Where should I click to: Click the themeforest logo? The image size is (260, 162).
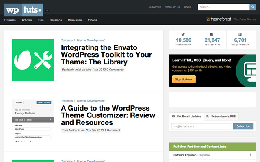(219, 19)
